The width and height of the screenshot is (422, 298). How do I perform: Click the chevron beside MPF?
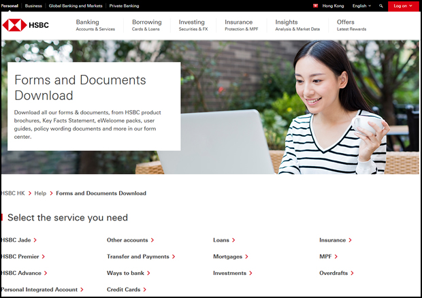tap(336, 257)
